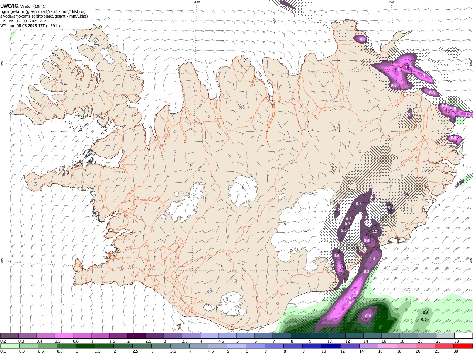Click the '0.2' label on the upper scale
This screenshot has height=354, width=473.
pos(3,341)
